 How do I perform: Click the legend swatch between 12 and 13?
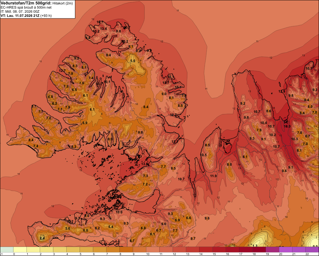[179, 250]
